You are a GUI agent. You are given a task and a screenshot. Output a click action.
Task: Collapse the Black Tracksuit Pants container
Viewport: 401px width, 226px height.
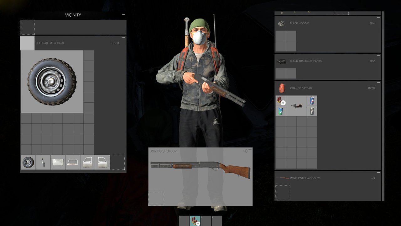pos(378,56)
